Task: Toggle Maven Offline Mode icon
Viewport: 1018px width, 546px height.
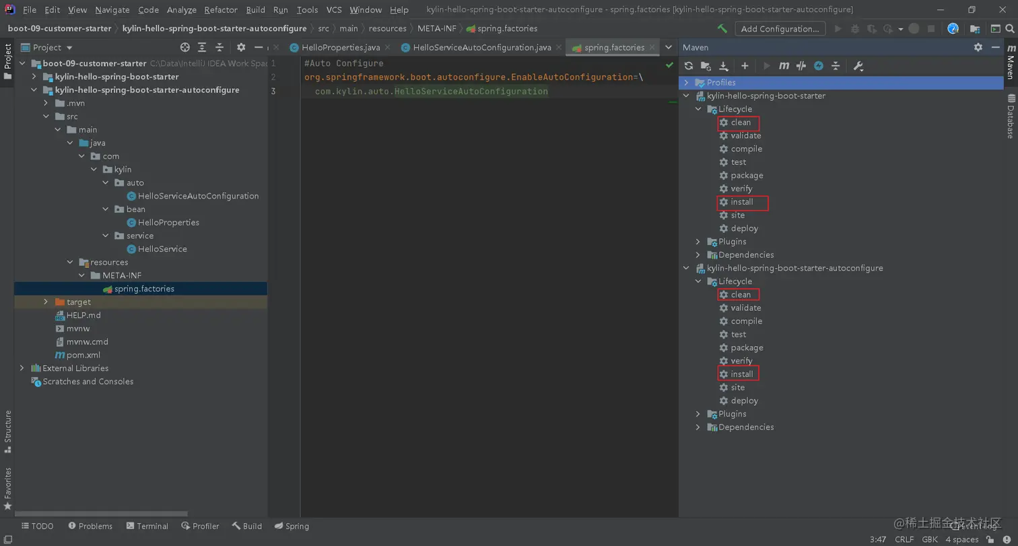Action: click(x=801, y=66)
